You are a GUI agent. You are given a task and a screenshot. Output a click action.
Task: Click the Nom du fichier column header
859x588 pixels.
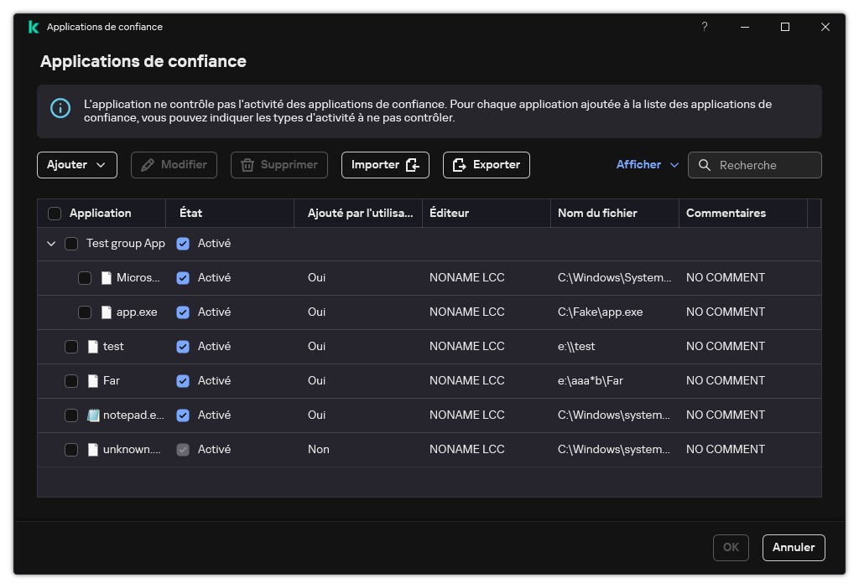pyautogui.click(x=597, y=213)
